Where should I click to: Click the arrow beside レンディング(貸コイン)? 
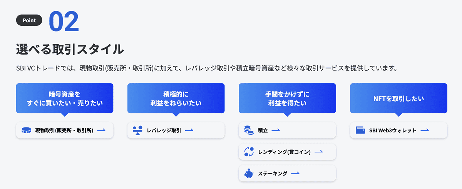318,152
